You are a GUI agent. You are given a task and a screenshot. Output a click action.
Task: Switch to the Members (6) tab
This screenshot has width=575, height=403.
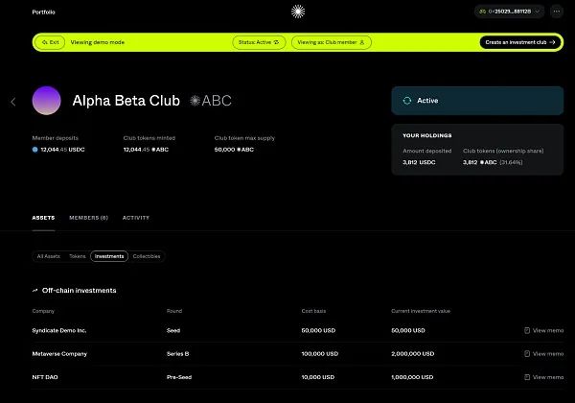pos(88,218)
